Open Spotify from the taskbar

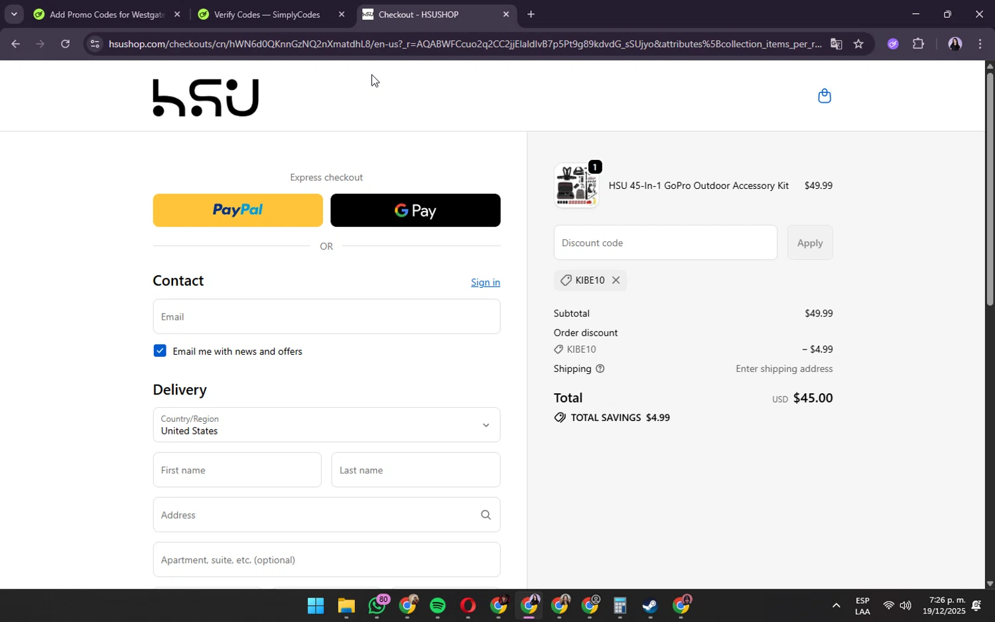(438, 605)
